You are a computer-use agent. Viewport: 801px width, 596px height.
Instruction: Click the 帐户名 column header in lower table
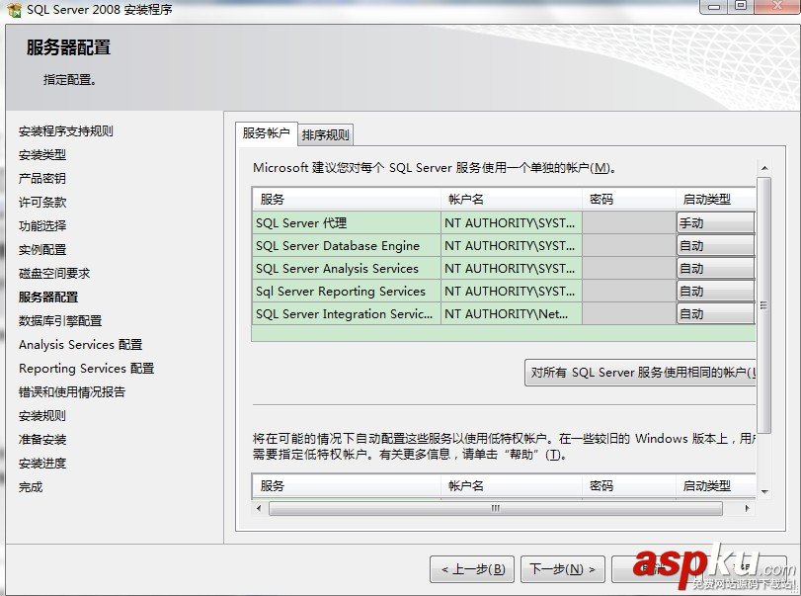(x=512, y=485)
